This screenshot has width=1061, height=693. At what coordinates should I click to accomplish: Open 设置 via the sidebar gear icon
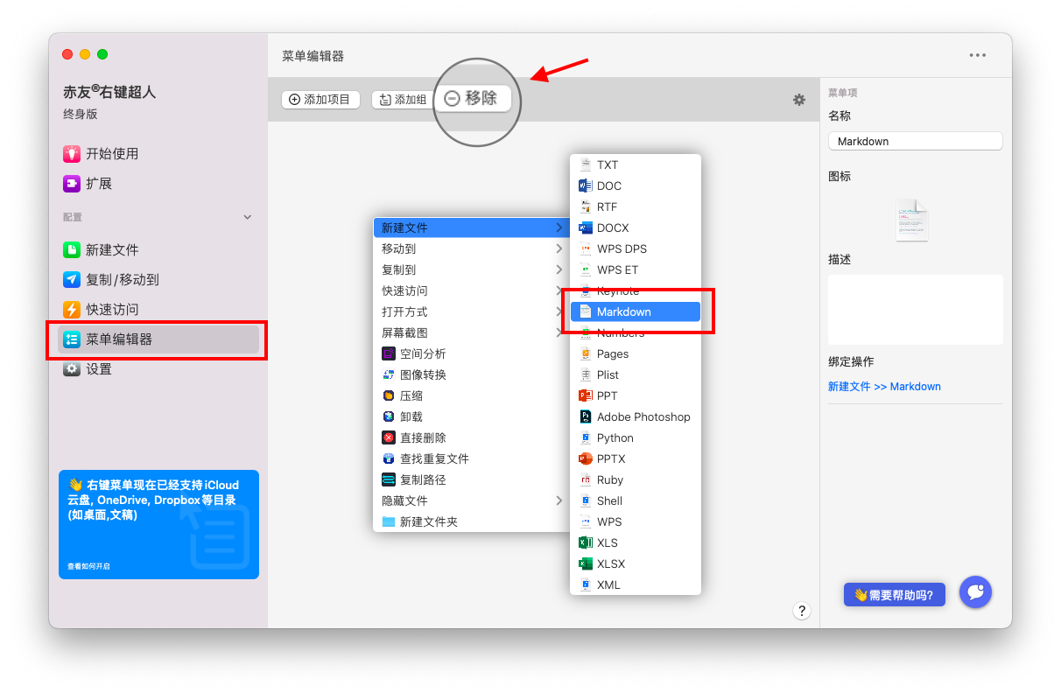(x=72, y=369)
